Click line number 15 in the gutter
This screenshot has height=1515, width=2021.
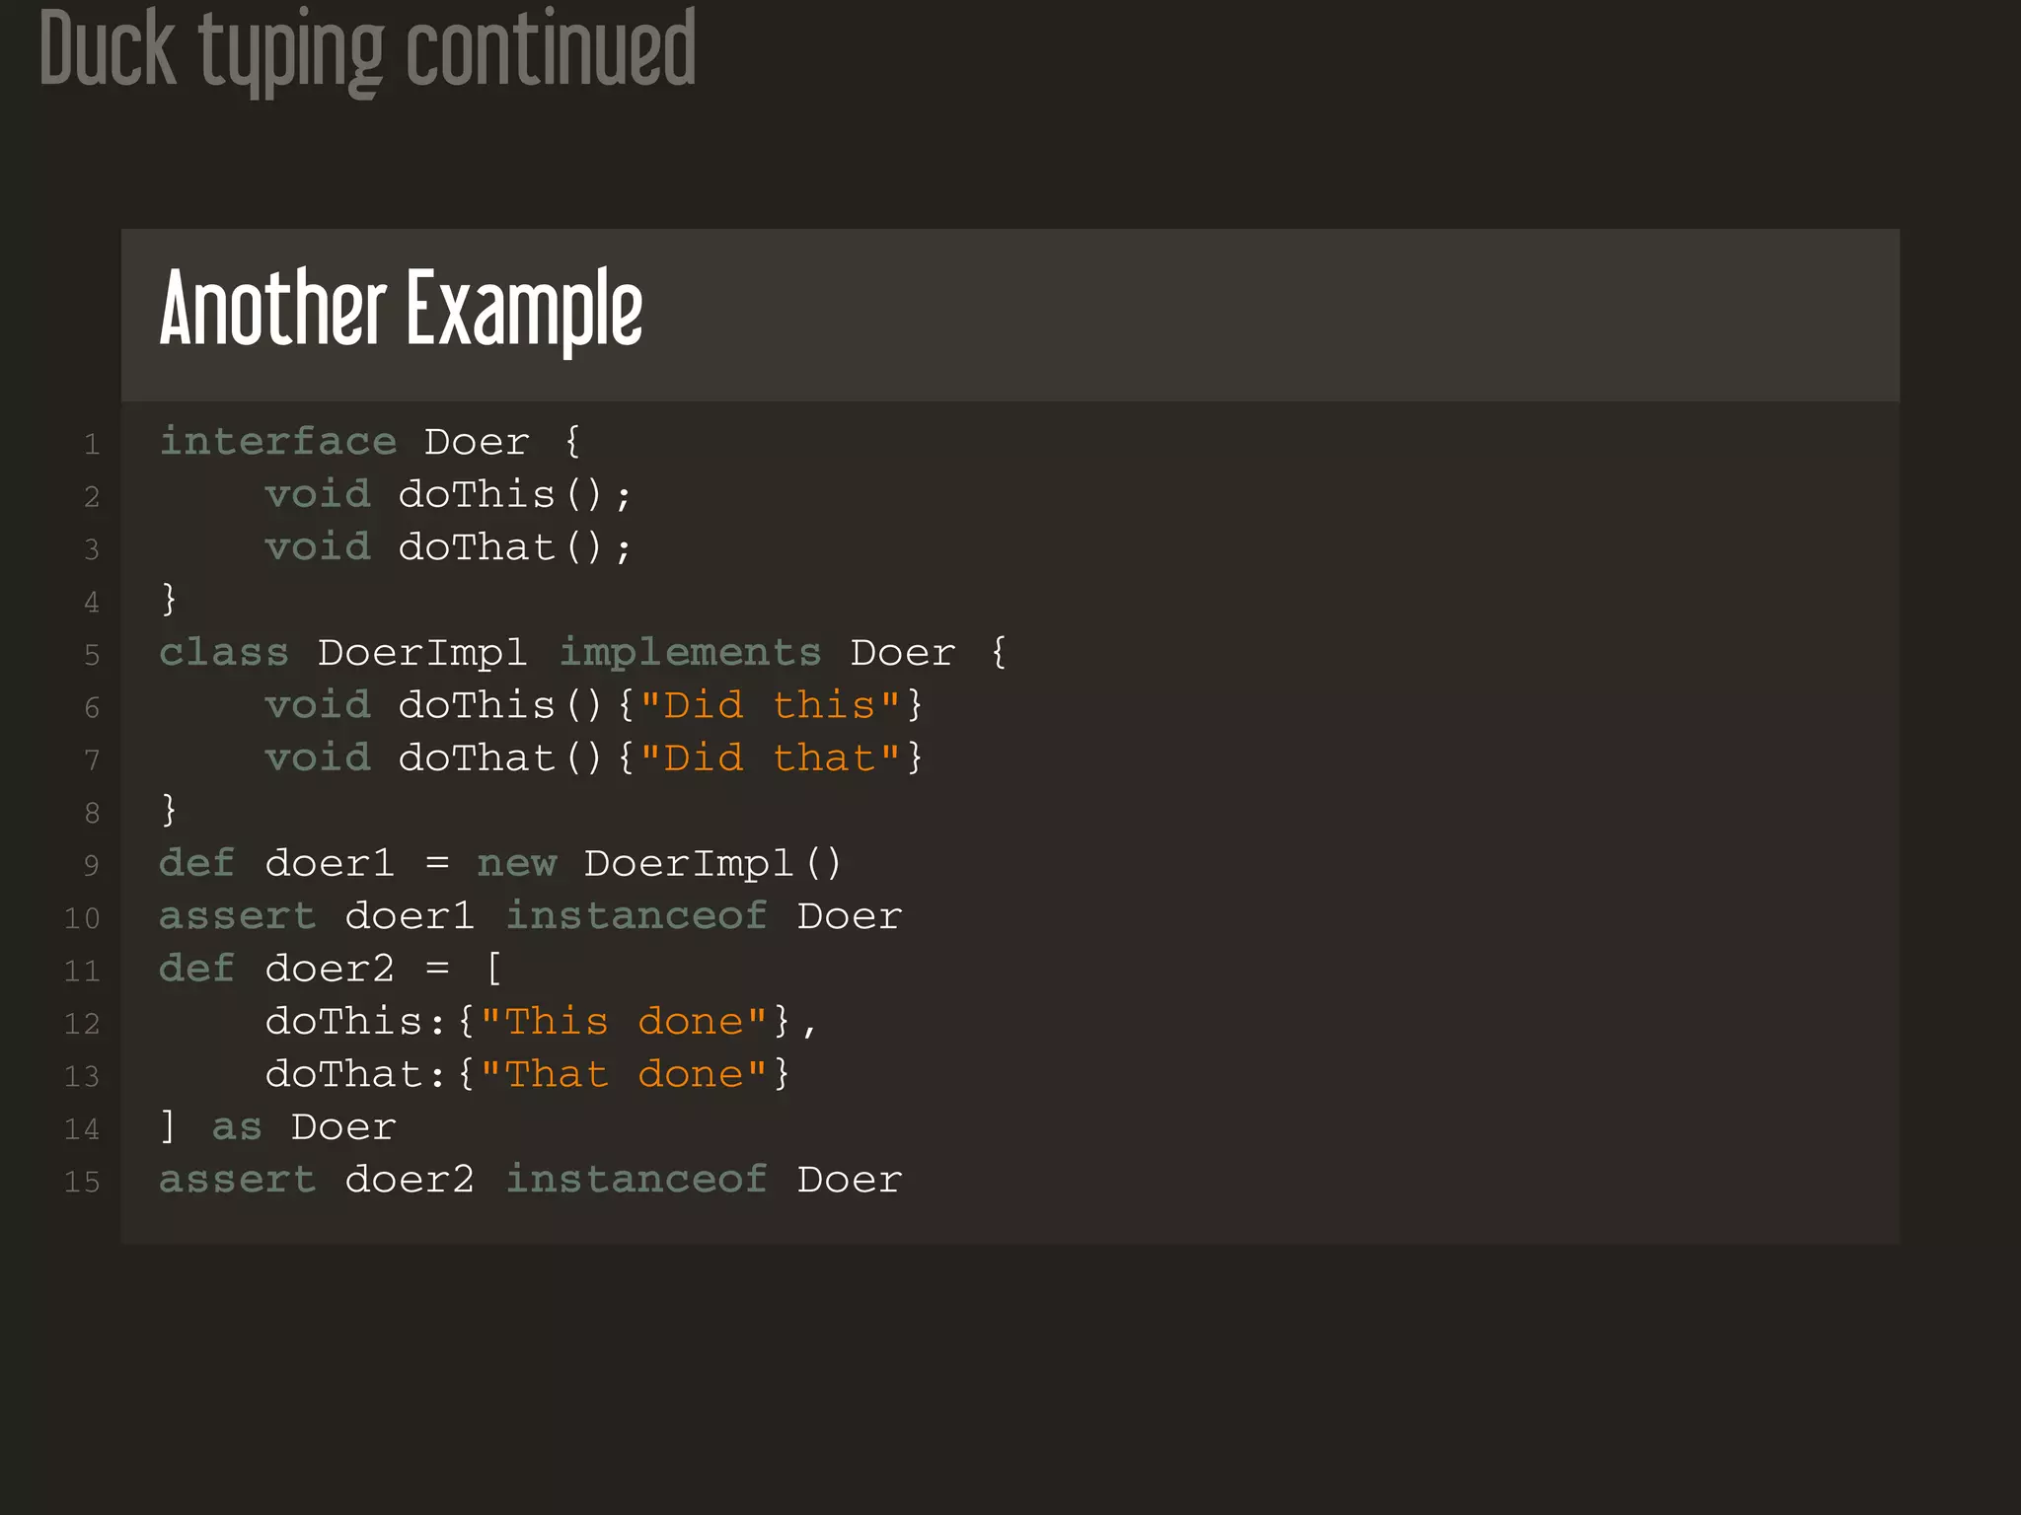pyautogui.click(x=82, y=1182)
